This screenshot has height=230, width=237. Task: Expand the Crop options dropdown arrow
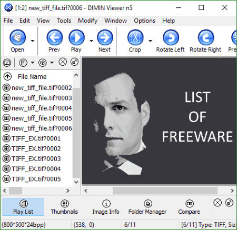point(150,41)
